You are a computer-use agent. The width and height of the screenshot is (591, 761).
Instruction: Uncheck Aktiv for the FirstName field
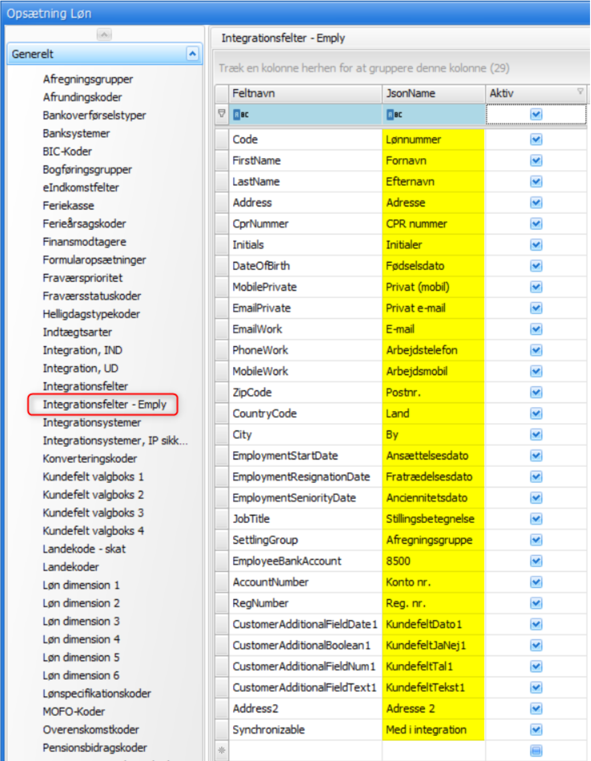536,161
